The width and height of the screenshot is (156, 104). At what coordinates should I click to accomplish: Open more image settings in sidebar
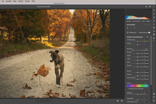click(x=154, y=41)
